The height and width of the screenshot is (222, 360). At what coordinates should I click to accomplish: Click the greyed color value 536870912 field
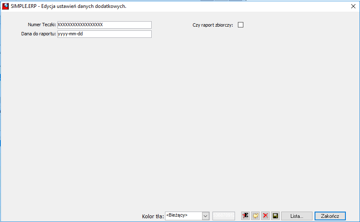(224, 216)
